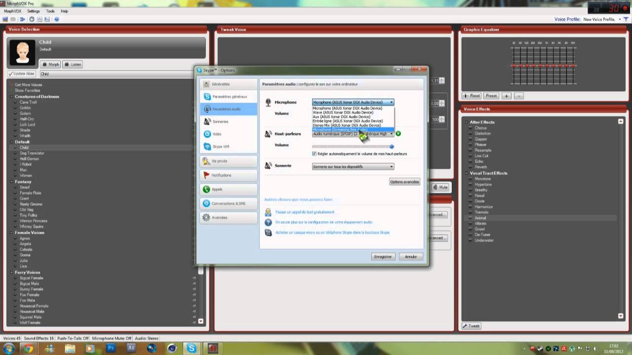Open Avancées section in Skype options
Screen dimensions: 632x355
point(229,217)
